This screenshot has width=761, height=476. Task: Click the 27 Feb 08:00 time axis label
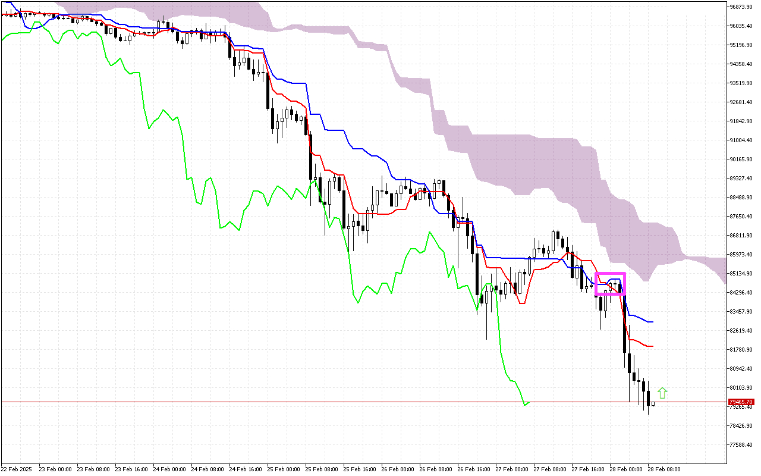550,469
